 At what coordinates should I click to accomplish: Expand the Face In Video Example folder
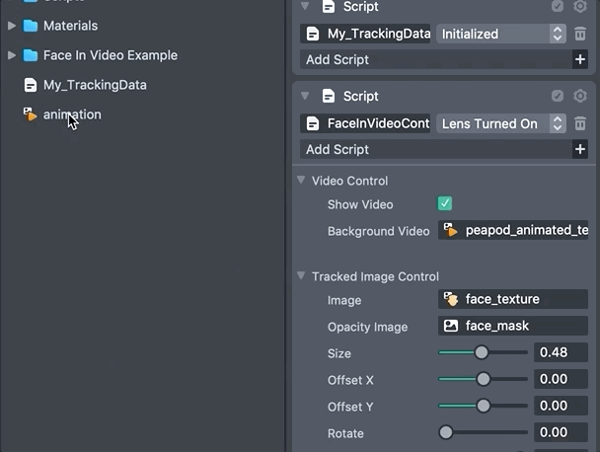(12, 55)
